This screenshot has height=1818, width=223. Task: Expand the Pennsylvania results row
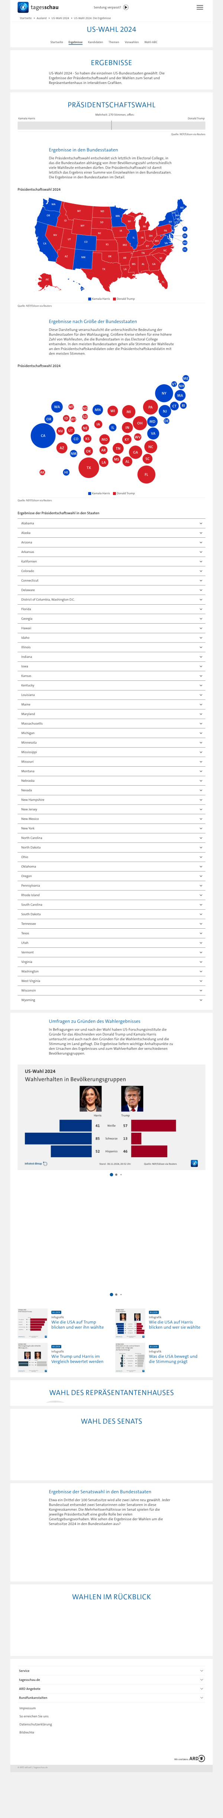click(x=111, y=885)
